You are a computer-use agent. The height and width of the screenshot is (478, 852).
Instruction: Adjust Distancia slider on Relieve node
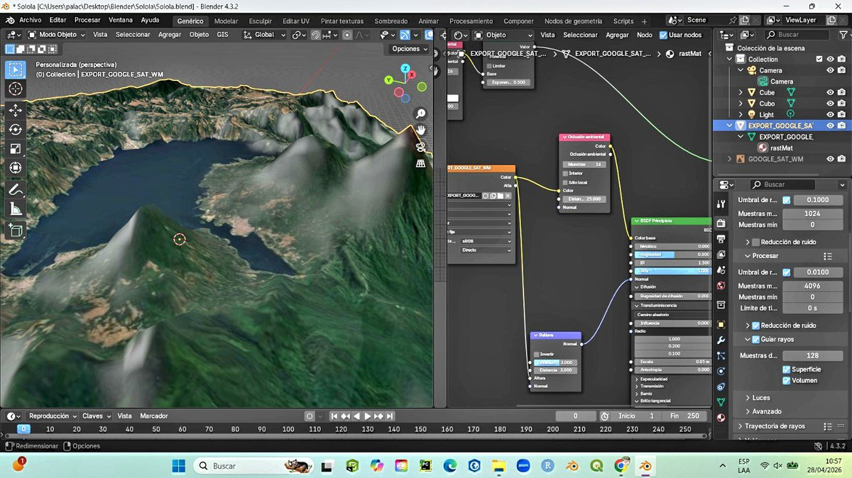[x=556, y=370]
